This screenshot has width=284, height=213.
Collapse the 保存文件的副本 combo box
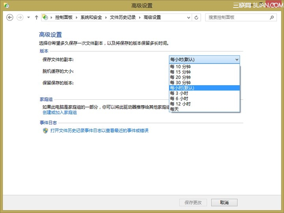tap(204, 60)
